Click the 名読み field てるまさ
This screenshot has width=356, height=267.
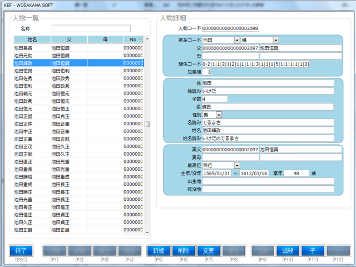268,122
